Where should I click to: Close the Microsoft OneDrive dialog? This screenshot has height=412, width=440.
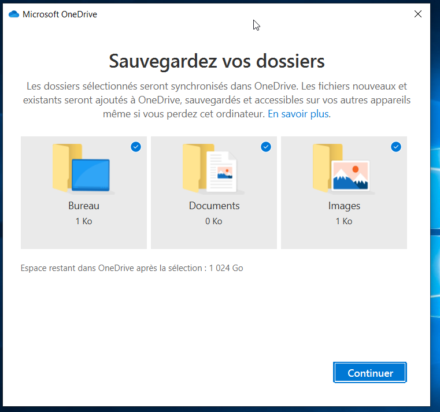(418, 14)
